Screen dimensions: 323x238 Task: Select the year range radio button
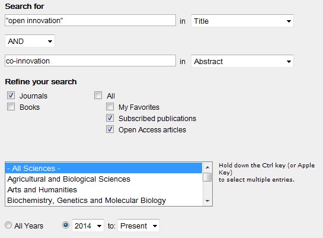pos(66,225)
